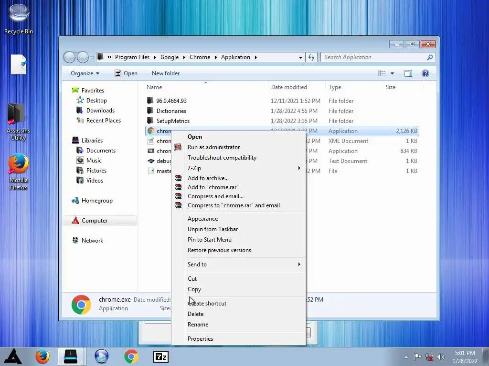The image size is (489, 366).
Task: Click the WinRAR icon beside Add to archive
Action: [178, 178]
